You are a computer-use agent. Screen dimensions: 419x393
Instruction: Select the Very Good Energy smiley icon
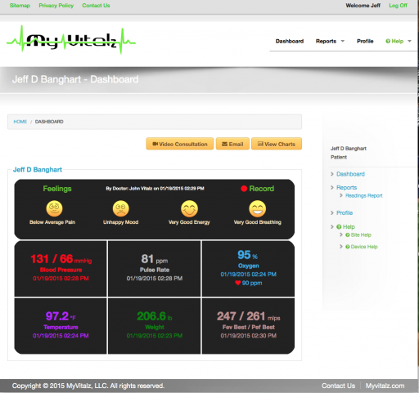189,208
